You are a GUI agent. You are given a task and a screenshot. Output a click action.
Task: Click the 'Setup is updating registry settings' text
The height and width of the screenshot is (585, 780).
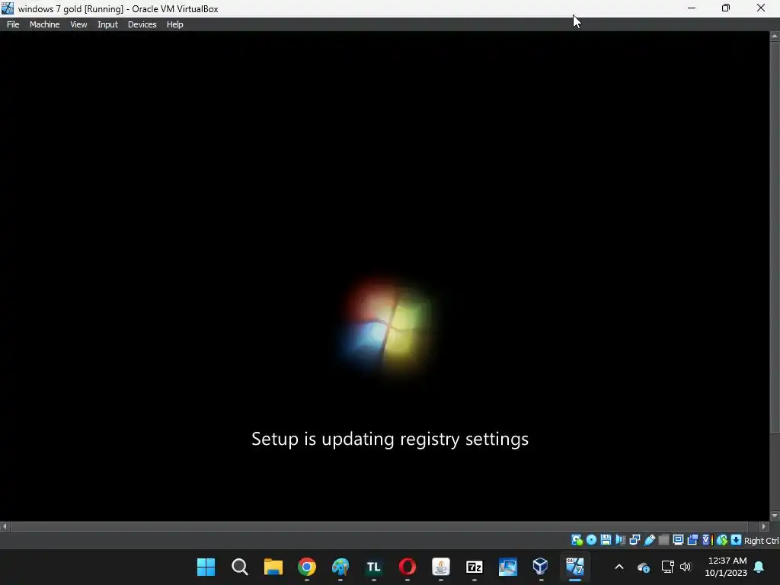point(390,440)
